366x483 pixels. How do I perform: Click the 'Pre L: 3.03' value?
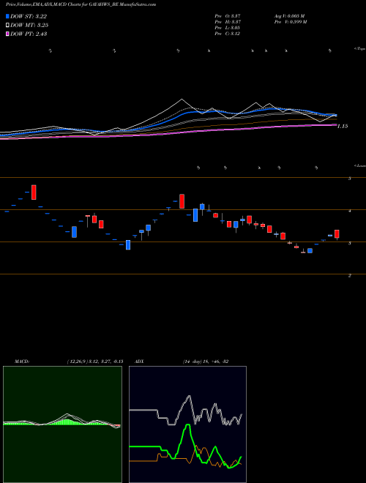pos(227,28)
